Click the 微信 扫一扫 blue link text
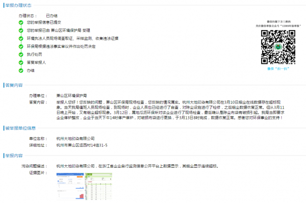Viewport: 306px width, 203px height. pyautogui.click(x=278, y=69)
